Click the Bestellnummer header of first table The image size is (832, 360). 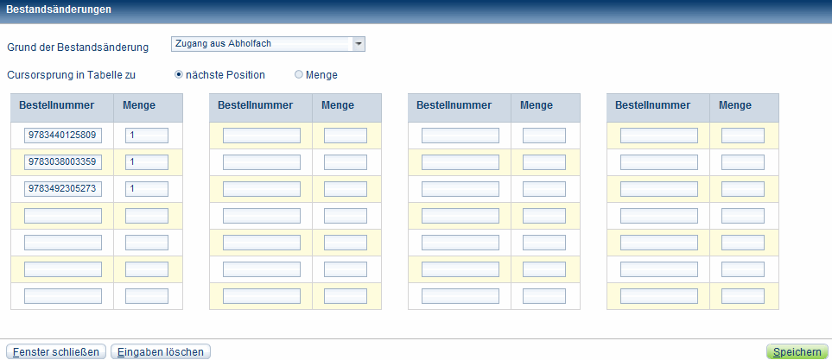[x=56, y=105]
